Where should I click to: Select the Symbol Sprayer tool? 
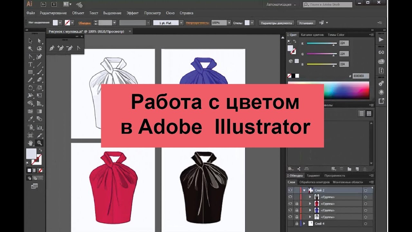30,127
